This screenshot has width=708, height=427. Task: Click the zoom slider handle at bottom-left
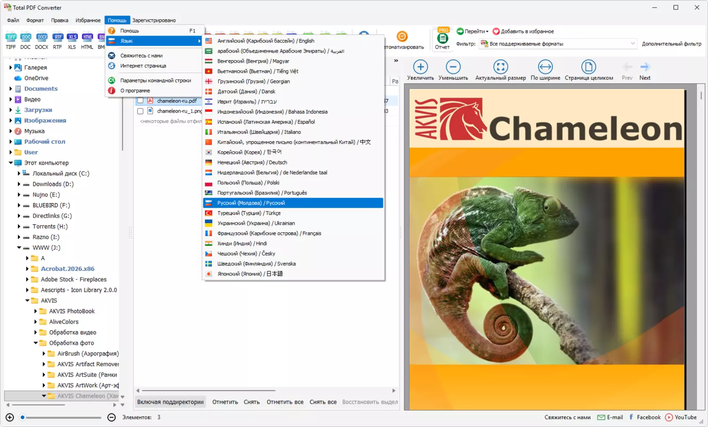coord(23,417)
